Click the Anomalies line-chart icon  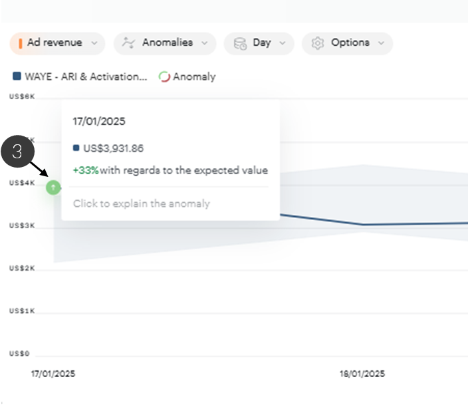click(129, 43)
